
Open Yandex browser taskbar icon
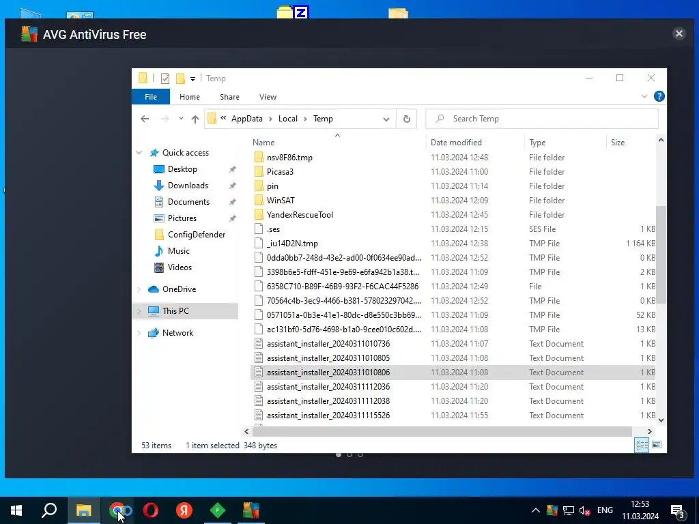point(184,510)
